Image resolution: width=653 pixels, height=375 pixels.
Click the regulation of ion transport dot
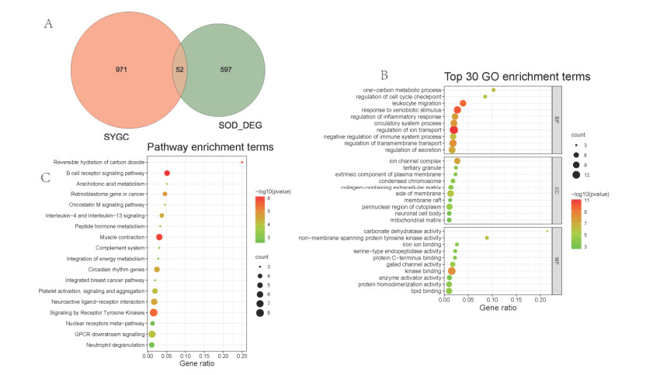pos(454,129)
